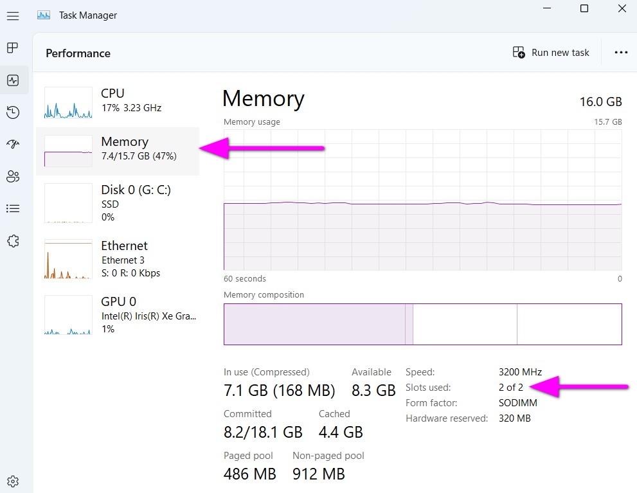The width and height of the screenshot is (637, 493).
Task: Open App history from the sidebar
Action: [13, 112]
